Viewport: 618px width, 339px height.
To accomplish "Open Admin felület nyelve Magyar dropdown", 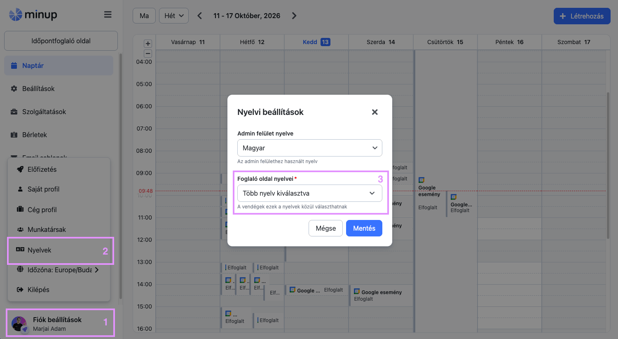I will [310, 148].
